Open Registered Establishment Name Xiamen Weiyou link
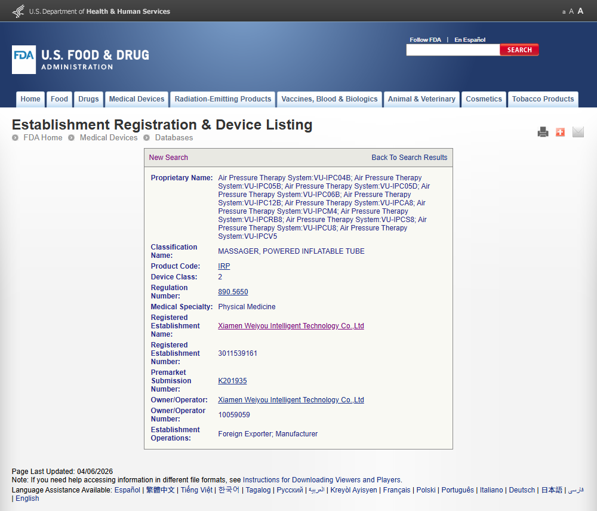Image resolution: width=597 pixels, height=511 pixels. click(x=291, y=325)
